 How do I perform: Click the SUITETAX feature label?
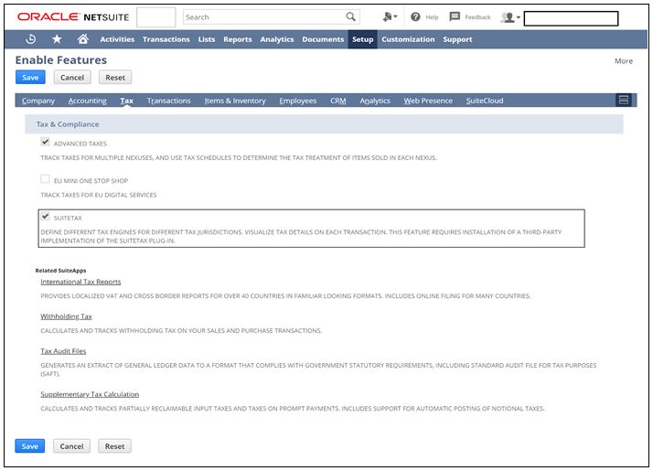coord(68,219)
